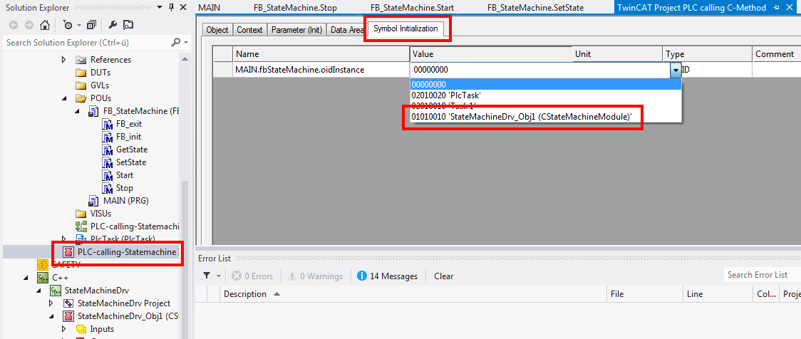
Task: Select FB_StateMachine function block
Action: point(140,111)
